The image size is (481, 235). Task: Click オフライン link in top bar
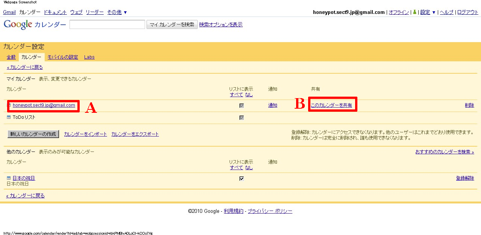[399, 12]
